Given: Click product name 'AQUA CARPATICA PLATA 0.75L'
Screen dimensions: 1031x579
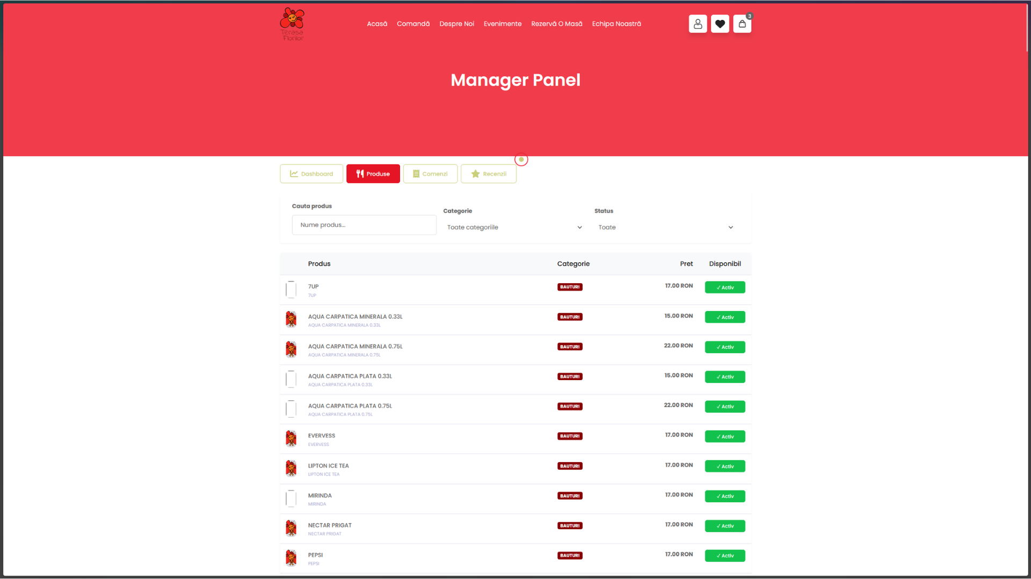Looking at the screenshot, I should click(x=350, y=406).
